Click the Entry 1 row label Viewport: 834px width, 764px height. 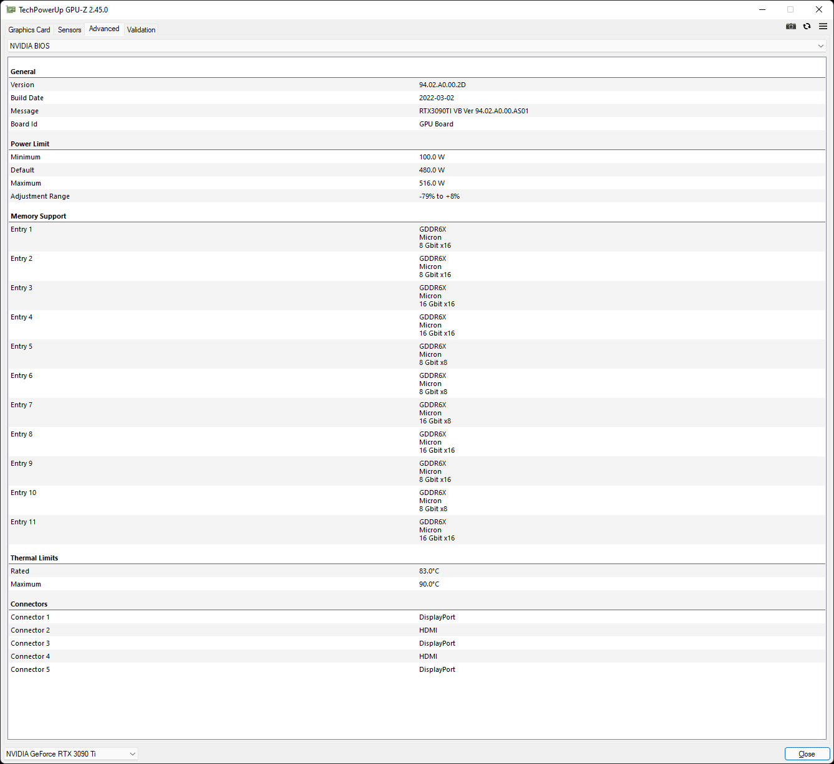21,229
